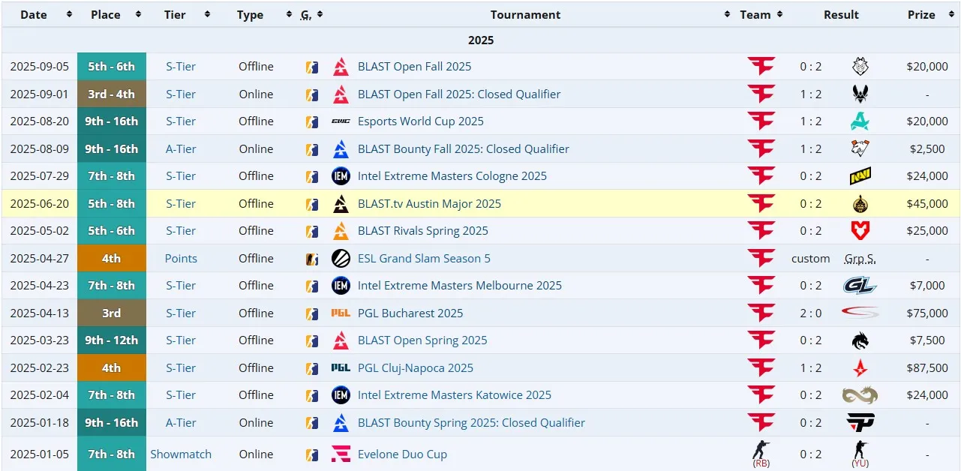Image resolution: width=961 pixels, height=471 pixels.
Task: Sort by Tournament name column
Action: tap(531, 14)
